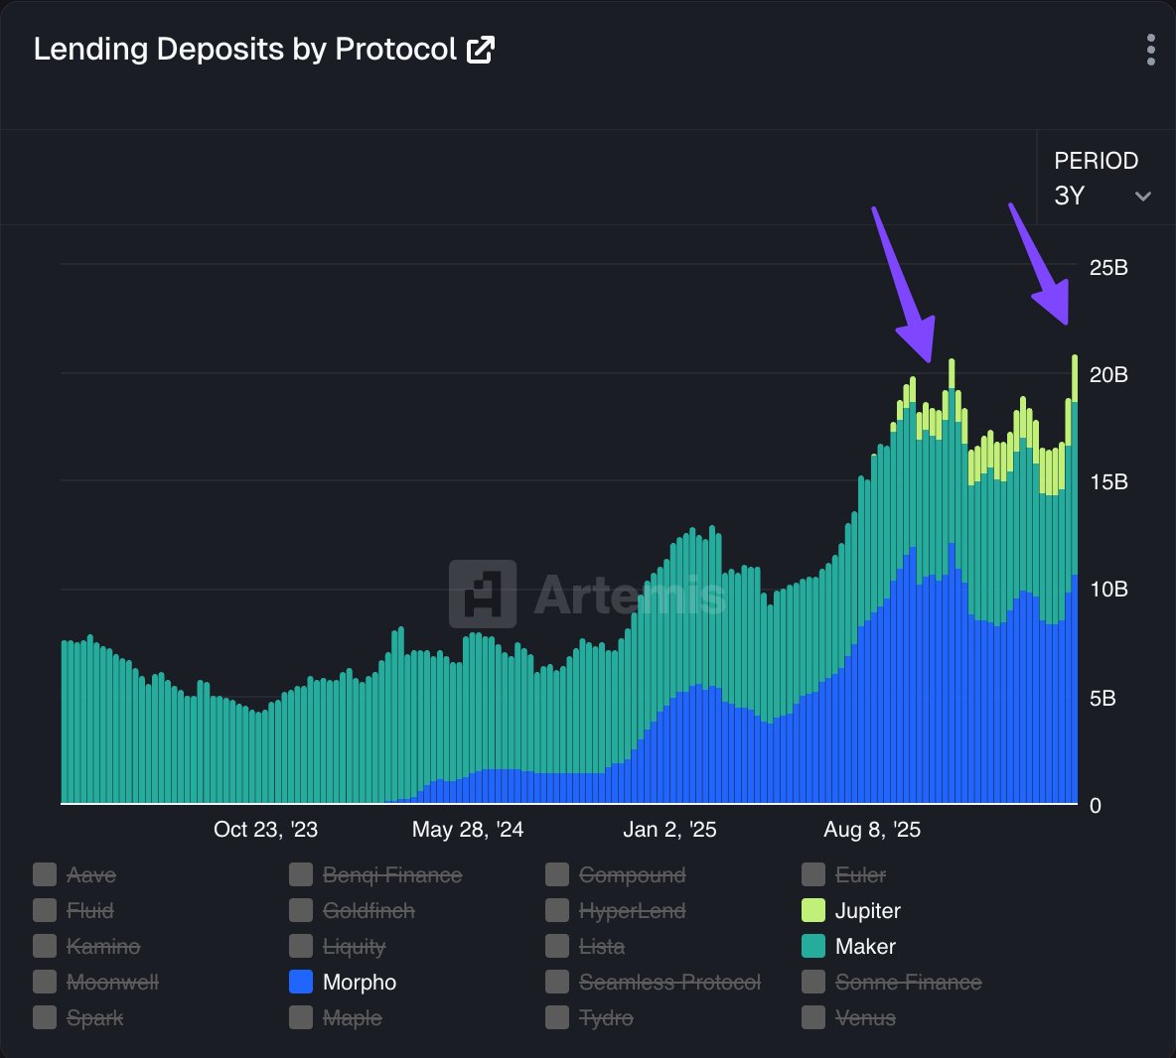The height and width of the screenshot is (1058, 1176).
Task: Click the Maker legend label
Action: pos(865,947)
